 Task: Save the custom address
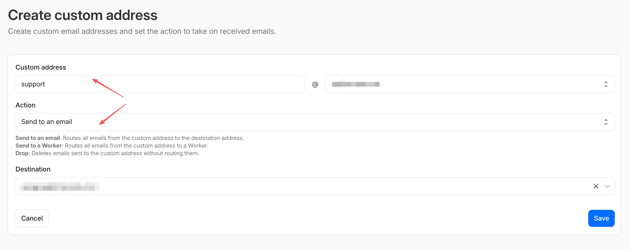[601, 218]
